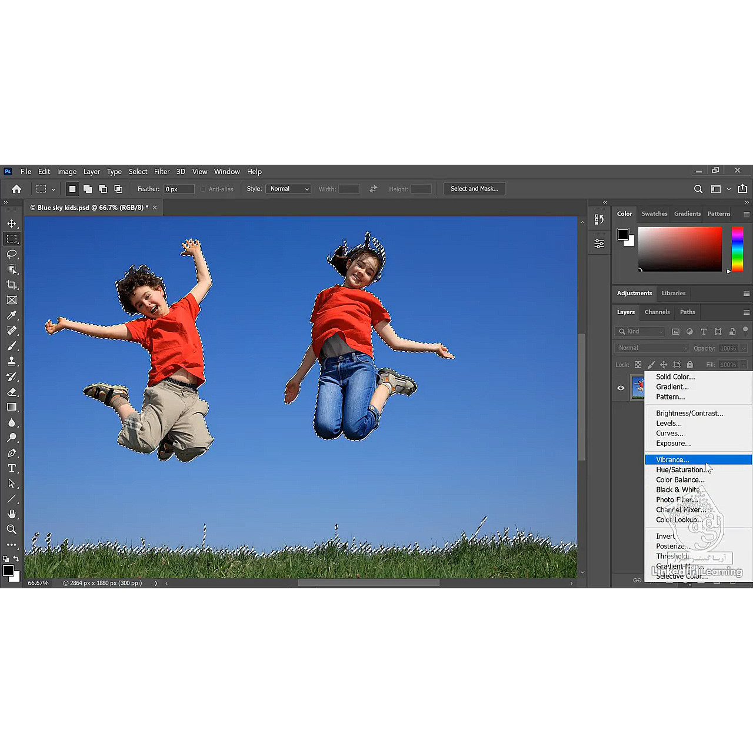The height and width of the screenshot is (753, 753).
Task: Expand the marquee tool preset picker arrow
Action: click(54, 189)
